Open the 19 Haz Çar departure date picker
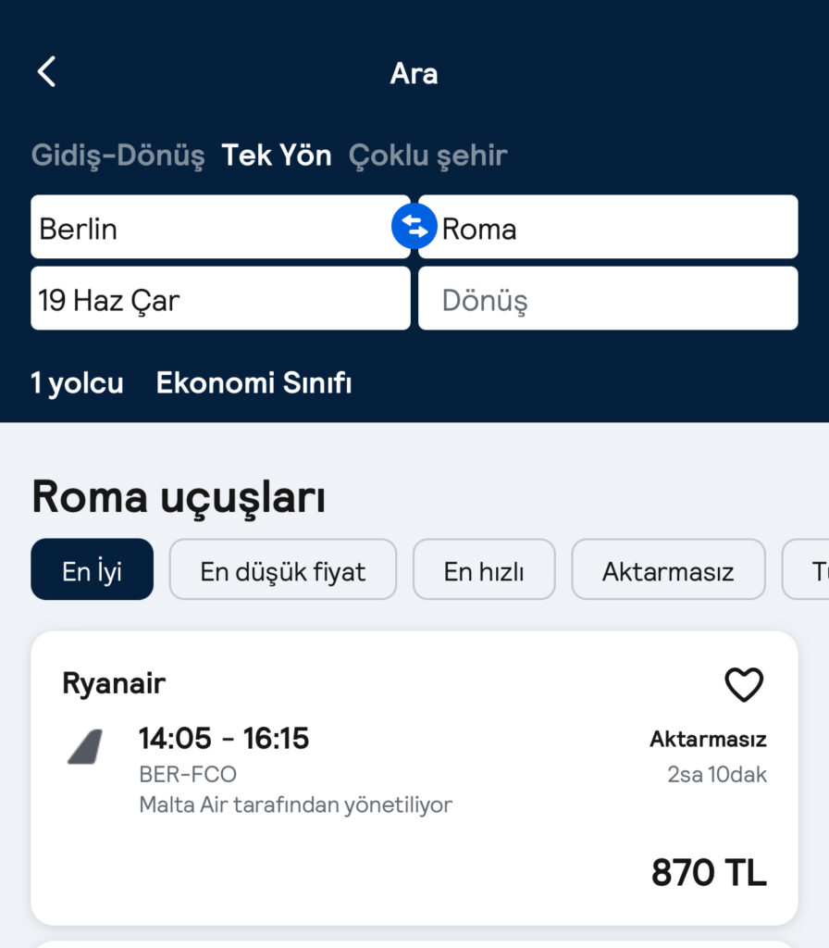The width and height of the screenshot is (829, 948). pos(220,299)
